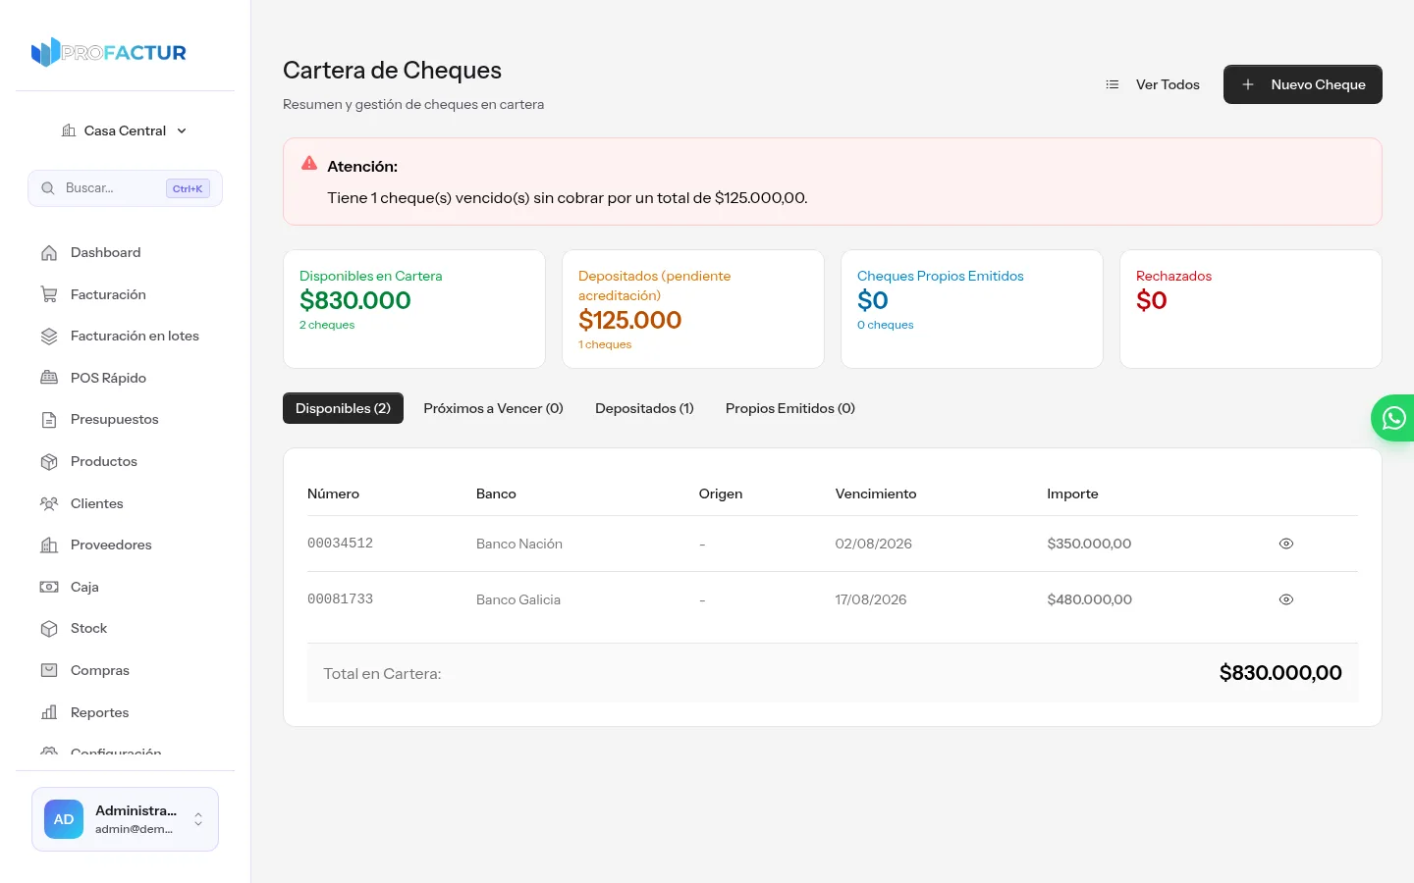Click the building icon beside Casa Central
Screen dimensions: 1414x883
click(69, 130)
